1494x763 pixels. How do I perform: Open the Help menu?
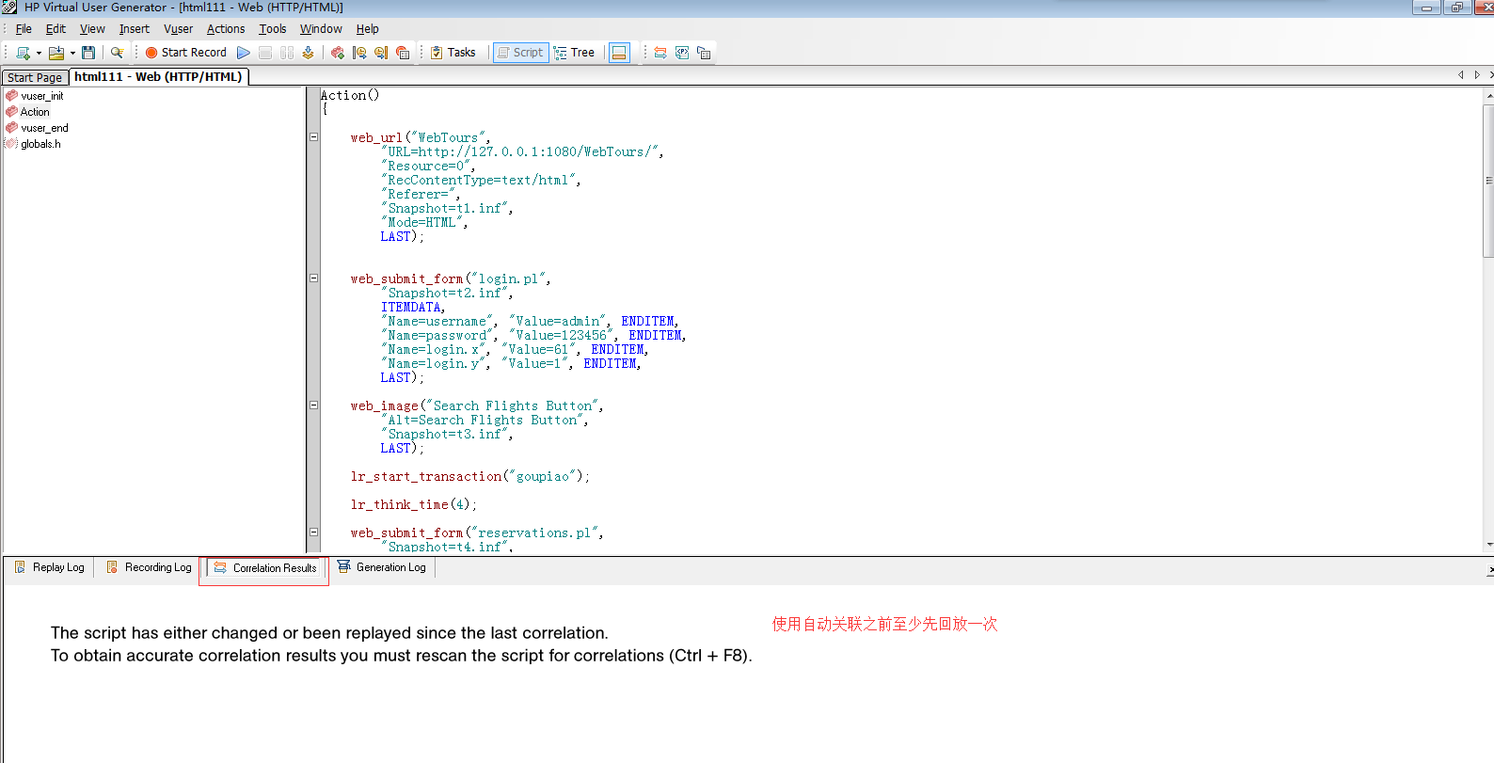[367, 29]
